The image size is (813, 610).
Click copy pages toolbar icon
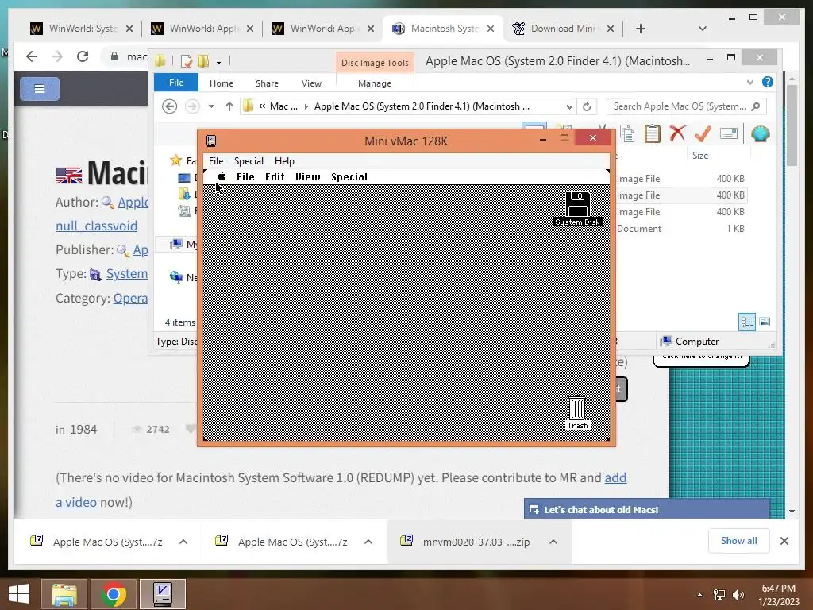coord(627,133)
